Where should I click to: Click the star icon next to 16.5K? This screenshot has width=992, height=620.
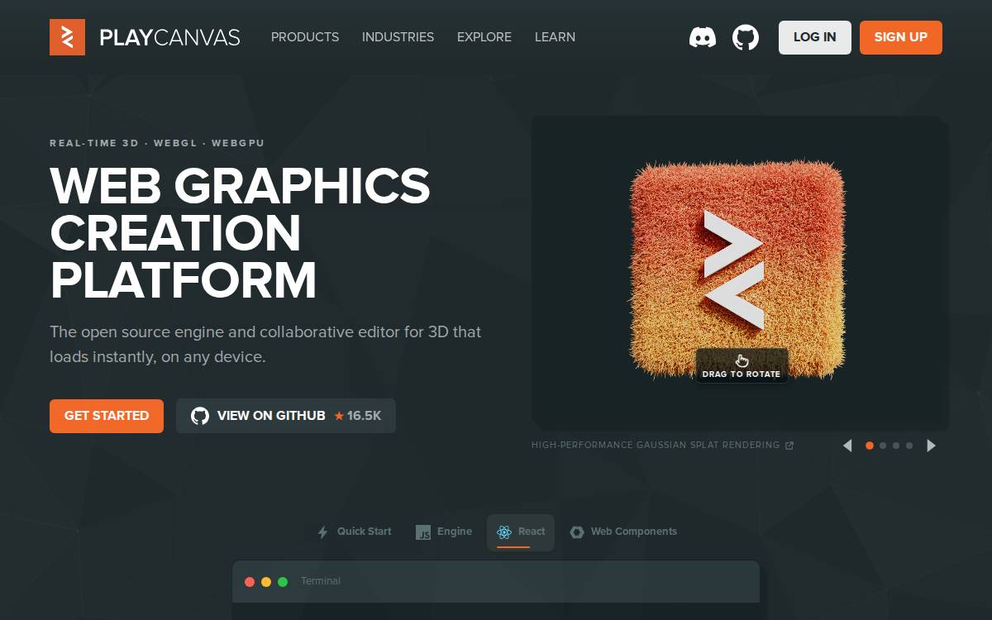click(x=339, y=416)
